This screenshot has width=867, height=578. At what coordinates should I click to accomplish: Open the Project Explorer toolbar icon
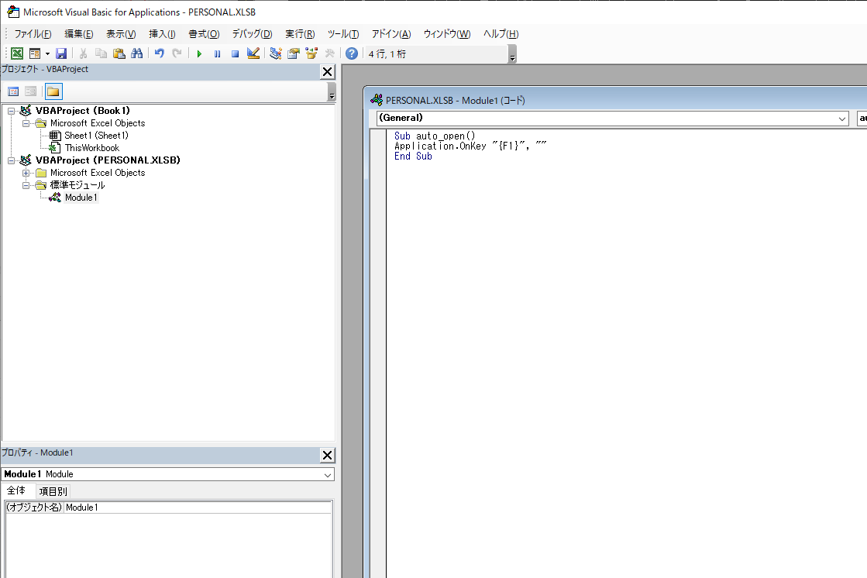[275, 53]
